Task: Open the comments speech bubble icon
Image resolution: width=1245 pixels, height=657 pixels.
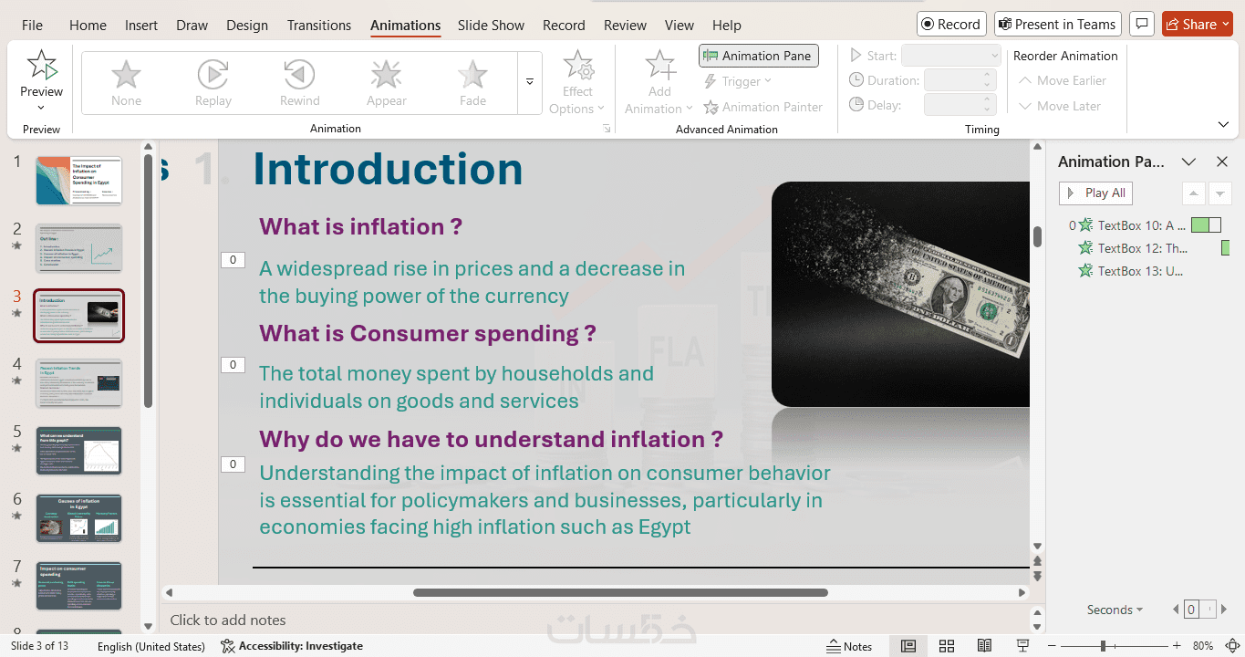Action: click(1140, 25)
